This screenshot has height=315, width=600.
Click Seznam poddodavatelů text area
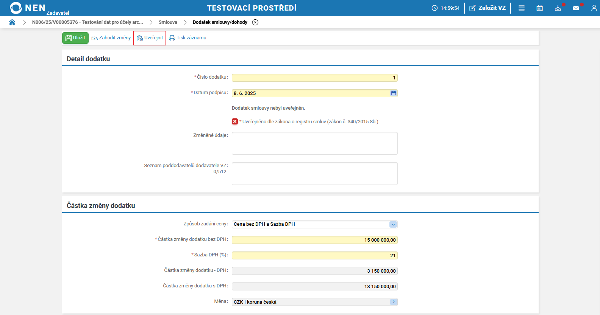point(315,174)
